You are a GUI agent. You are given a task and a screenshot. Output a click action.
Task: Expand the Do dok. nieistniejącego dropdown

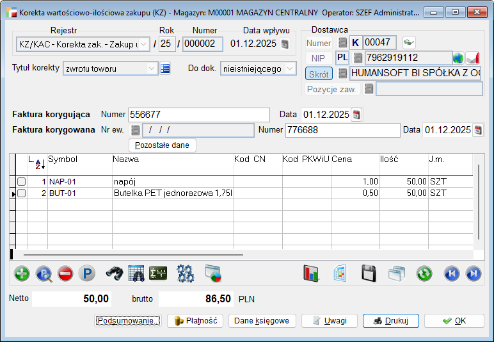coord(291,69)
